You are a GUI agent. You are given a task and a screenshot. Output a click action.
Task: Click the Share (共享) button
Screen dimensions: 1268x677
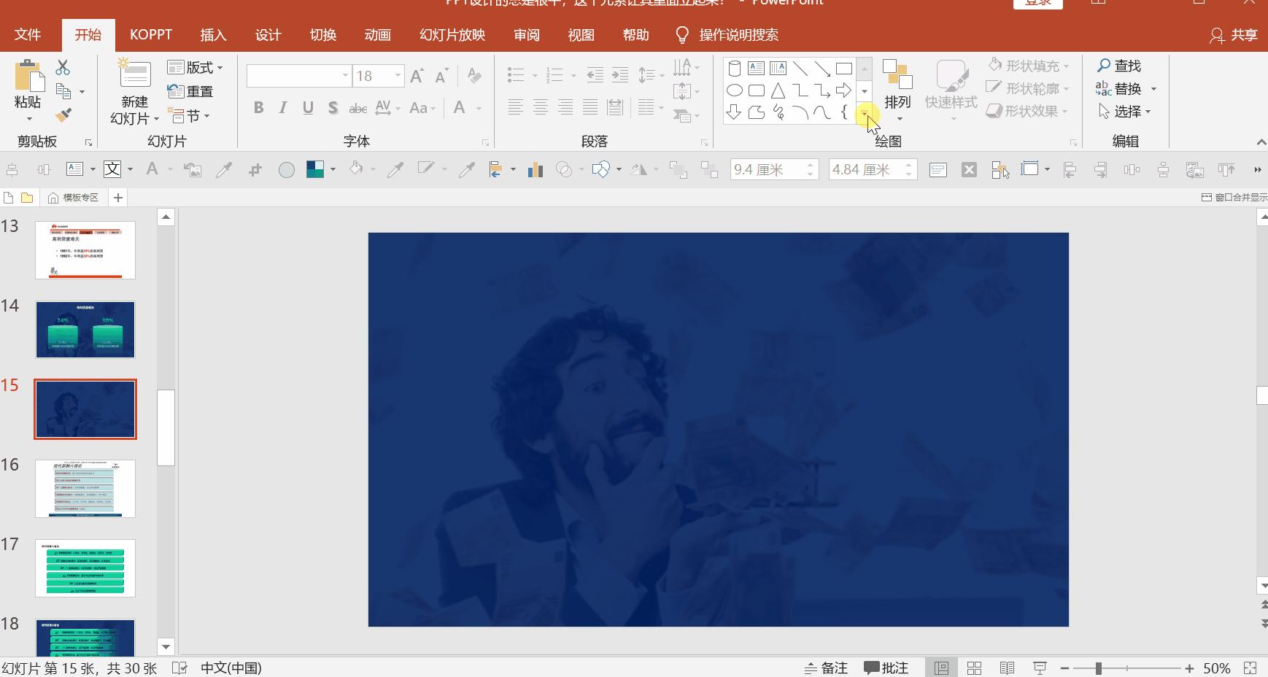[x=1234, y=35]
